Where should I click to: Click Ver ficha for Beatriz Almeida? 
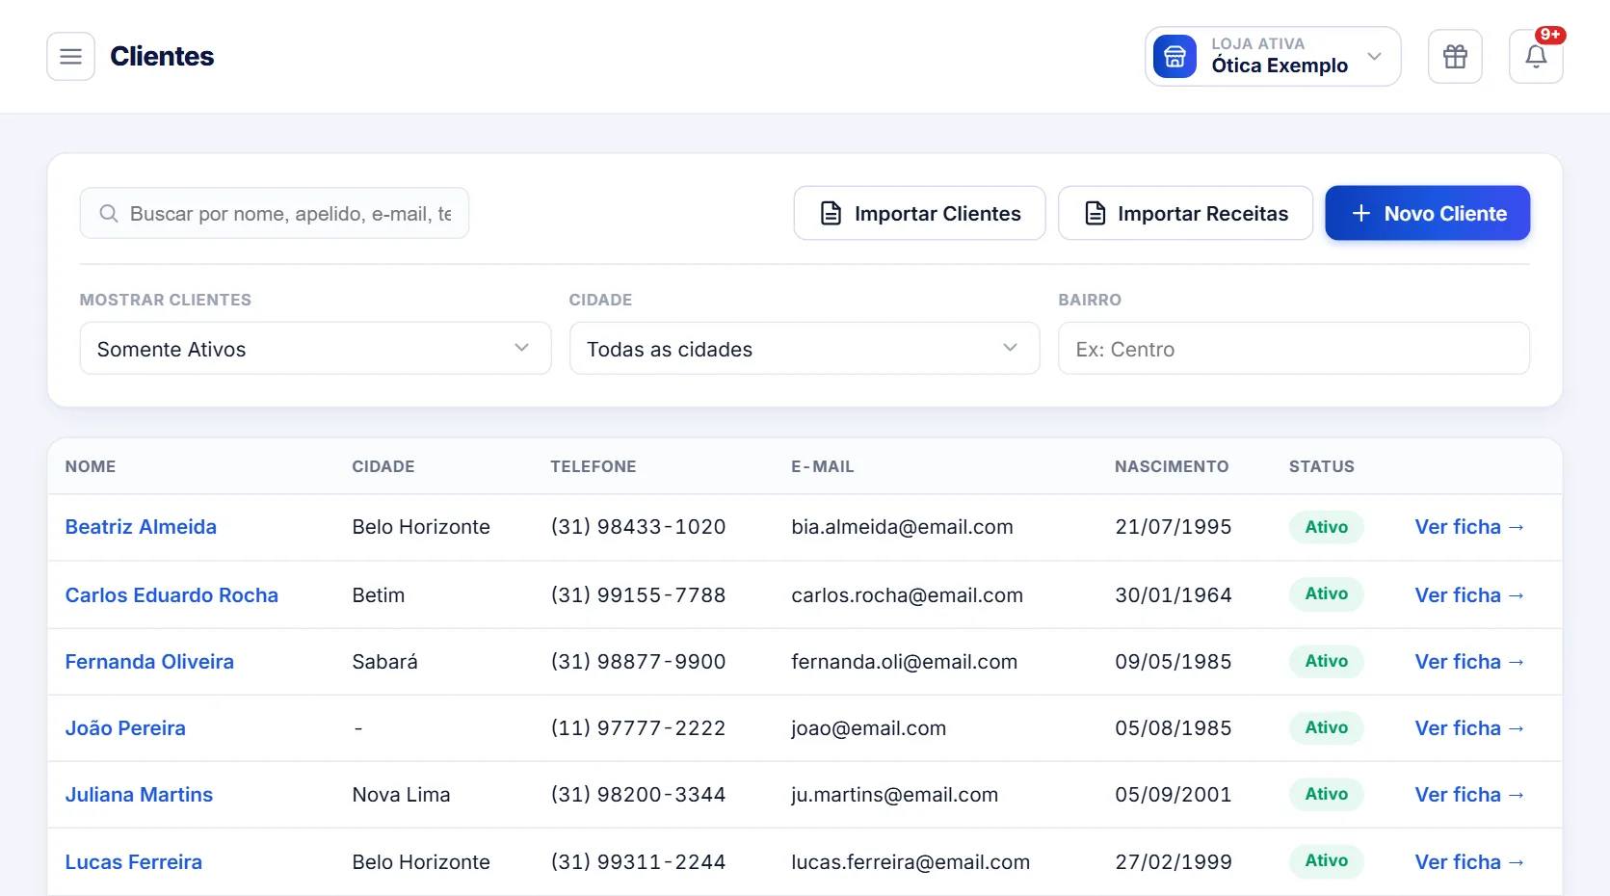[1469, 527]
